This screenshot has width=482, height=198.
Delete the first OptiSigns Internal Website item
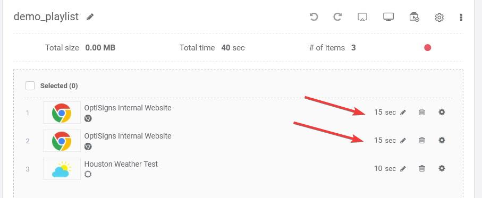tap(422, 113)
